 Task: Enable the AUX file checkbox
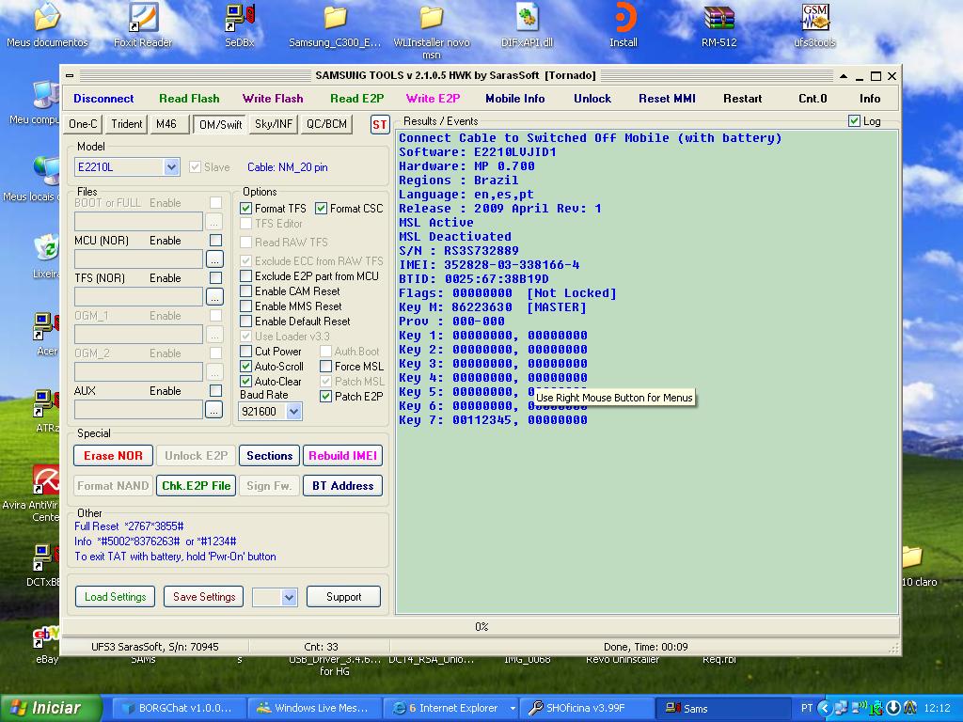click(215, 390)
